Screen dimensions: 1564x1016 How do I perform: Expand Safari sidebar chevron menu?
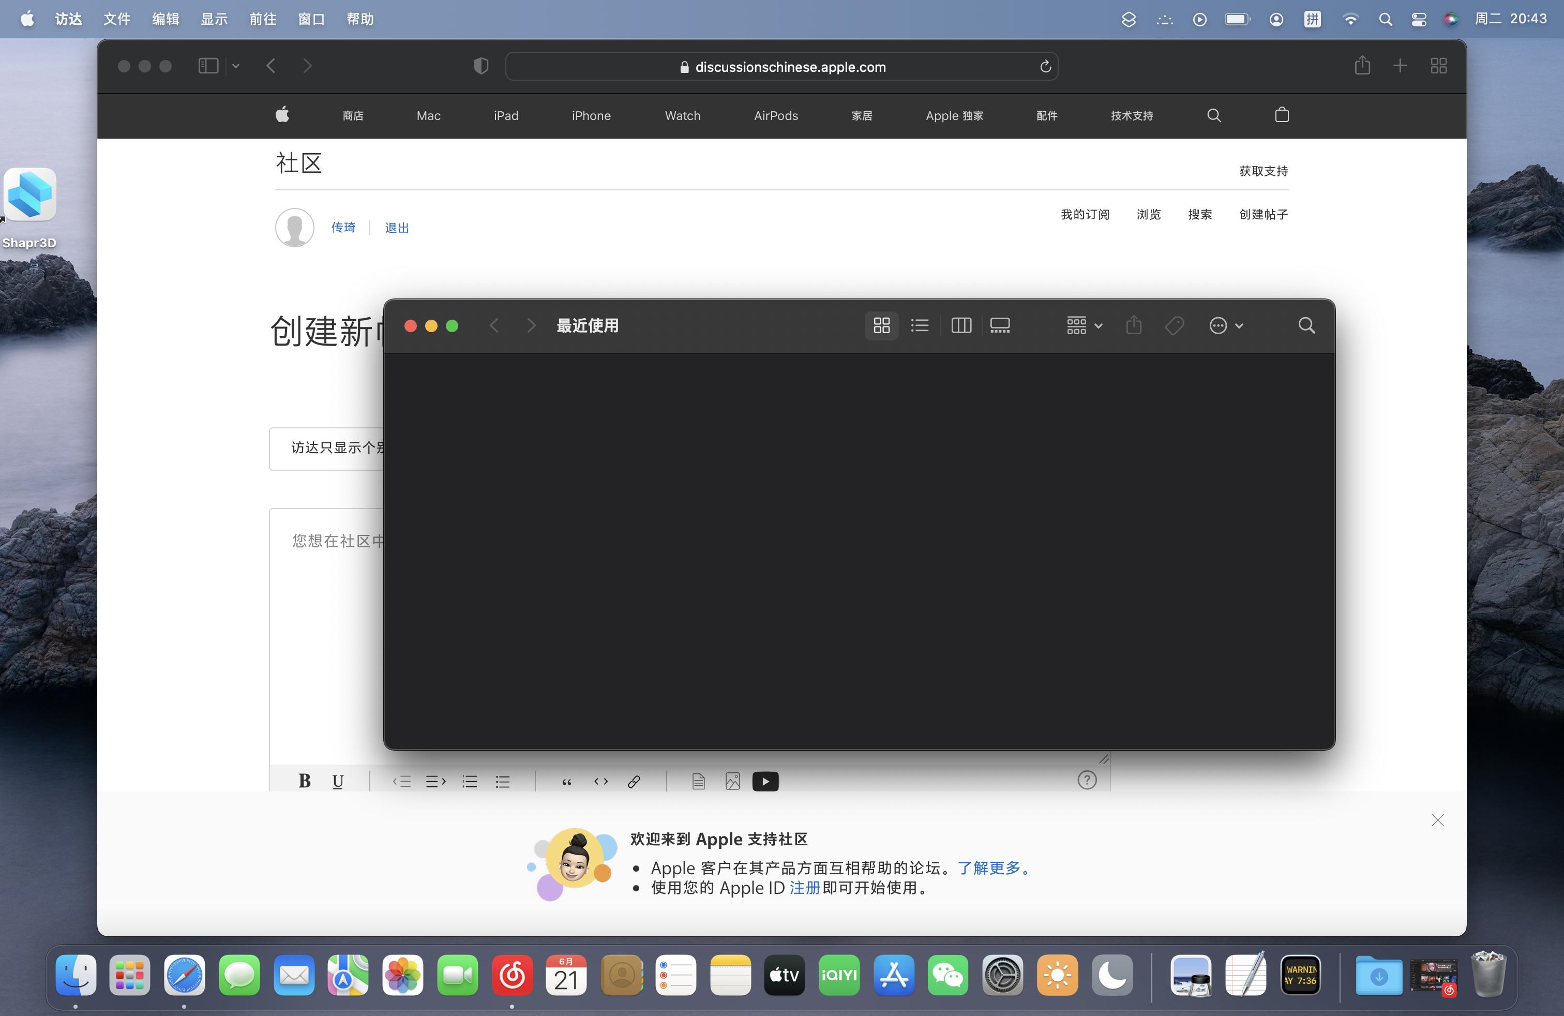pos(236,66)
